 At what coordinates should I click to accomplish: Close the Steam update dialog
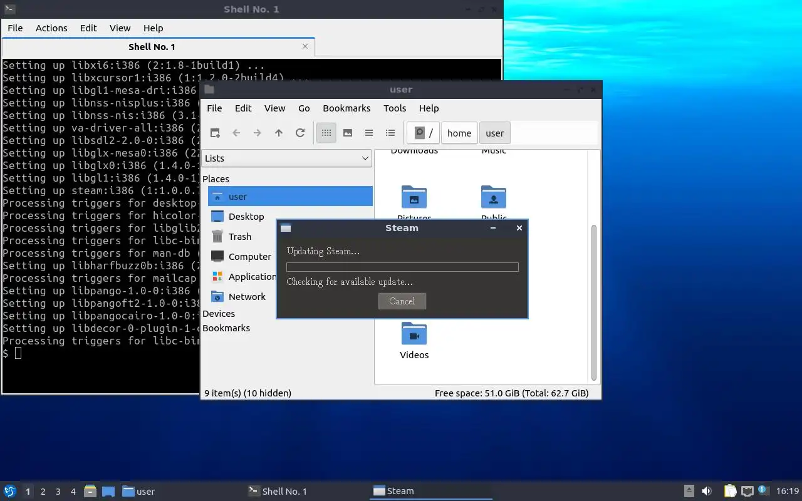[x=519, y=228]
